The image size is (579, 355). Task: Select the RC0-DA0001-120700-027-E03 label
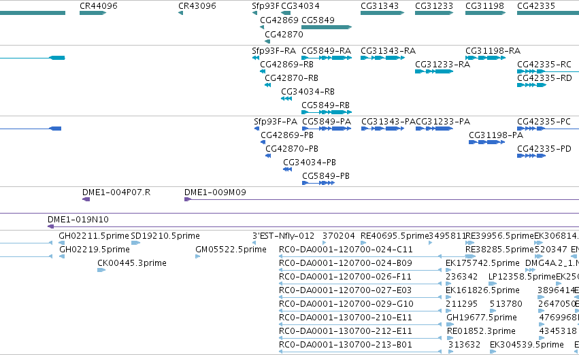pyautogui.click(x=345, y=290)
